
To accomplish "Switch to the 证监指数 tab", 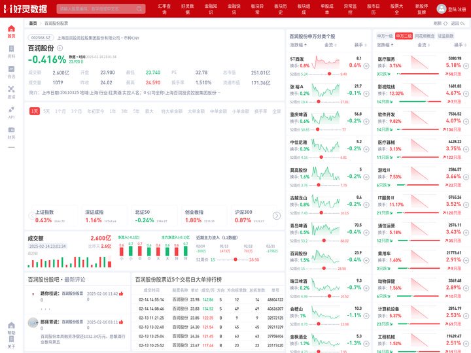I will click(x=445, y=36).
